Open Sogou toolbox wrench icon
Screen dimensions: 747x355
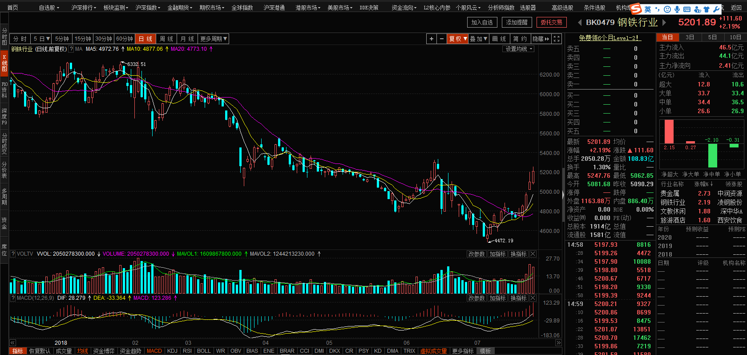click(x=716, y=9)
